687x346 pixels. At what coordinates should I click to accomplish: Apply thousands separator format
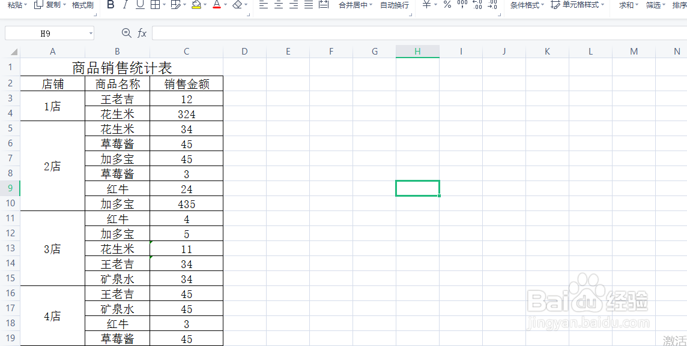(462, 5)
